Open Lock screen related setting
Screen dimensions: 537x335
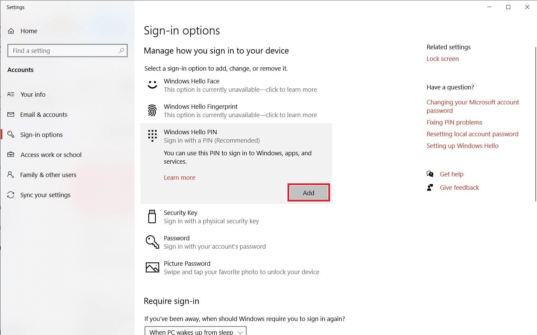[x=443, y=59]
